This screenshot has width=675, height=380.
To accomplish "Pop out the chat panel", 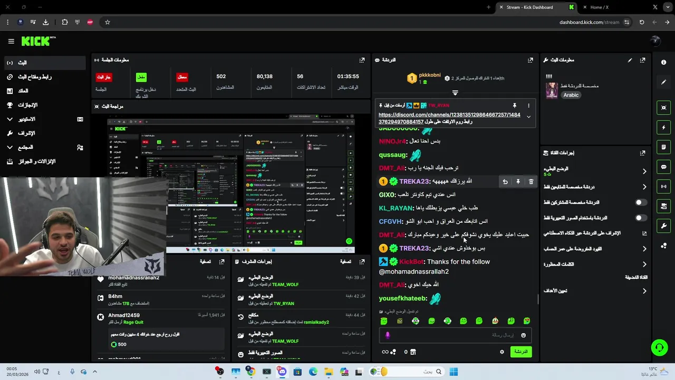I will click(531, 60).
